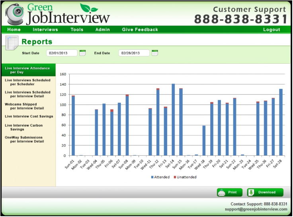The height and width of the screenshot is (217, 293).
Task: Select Live Interview Attendance per Day report
Action: [x=29, y=70]
